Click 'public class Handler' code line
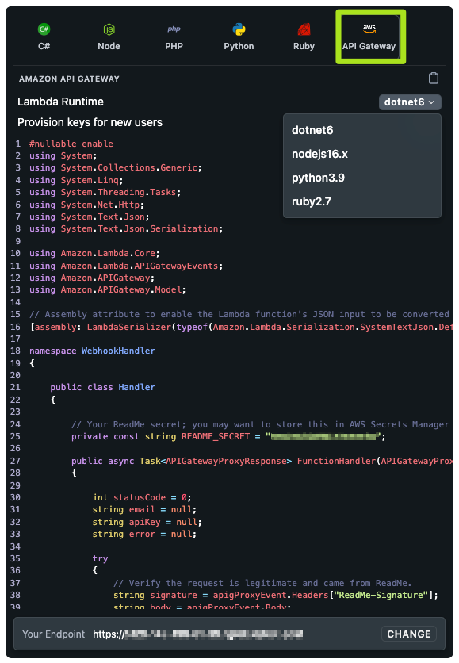 tap(103, 387)
